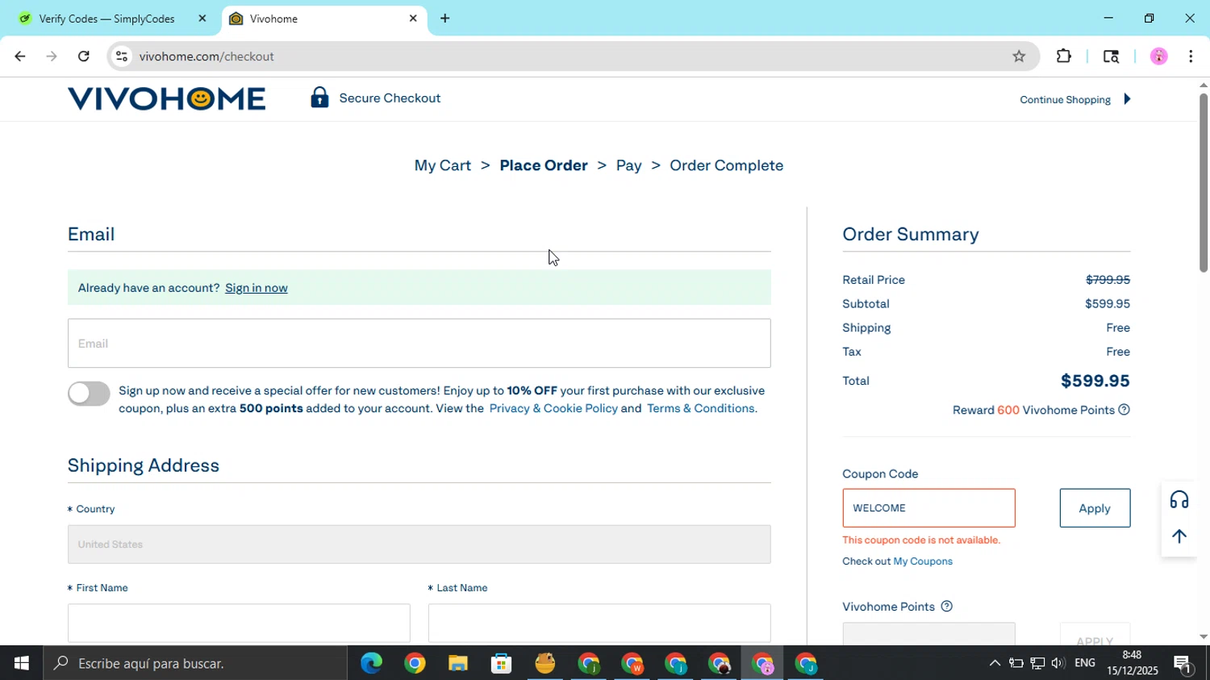Click the page vertical scrollbar thumb
The image size is (1210, 680).
pyautogui.click(x=1203, y=182)
